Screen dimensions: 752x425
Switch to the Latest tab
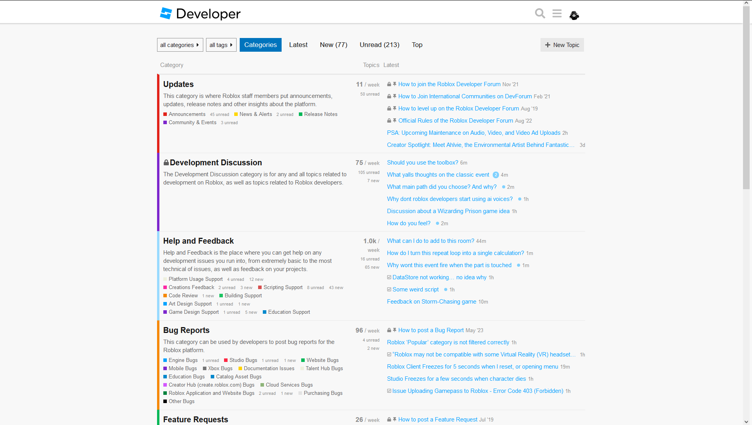[x=298, y=45]
